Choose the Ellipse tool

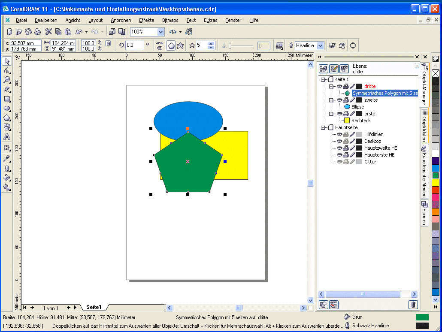7,108
